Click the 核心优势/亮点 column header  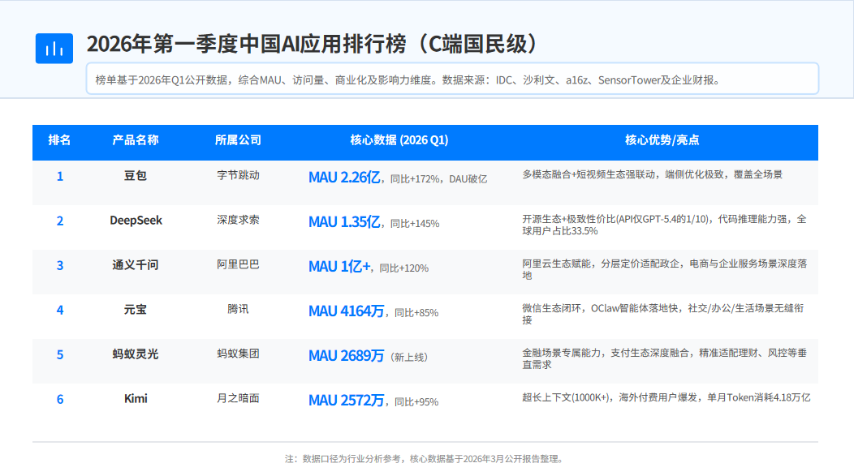tap(662, 139)
